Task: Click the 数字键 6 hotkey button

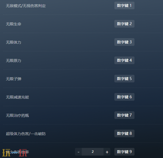Action: point(124,97)
